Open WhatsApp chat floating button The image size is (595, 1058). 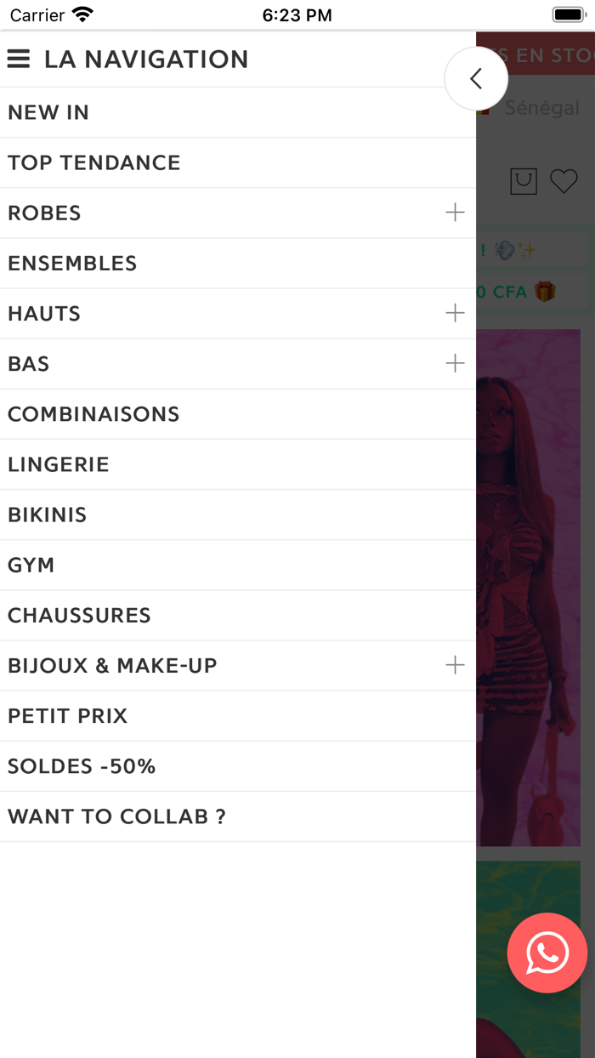coord(547,953)
